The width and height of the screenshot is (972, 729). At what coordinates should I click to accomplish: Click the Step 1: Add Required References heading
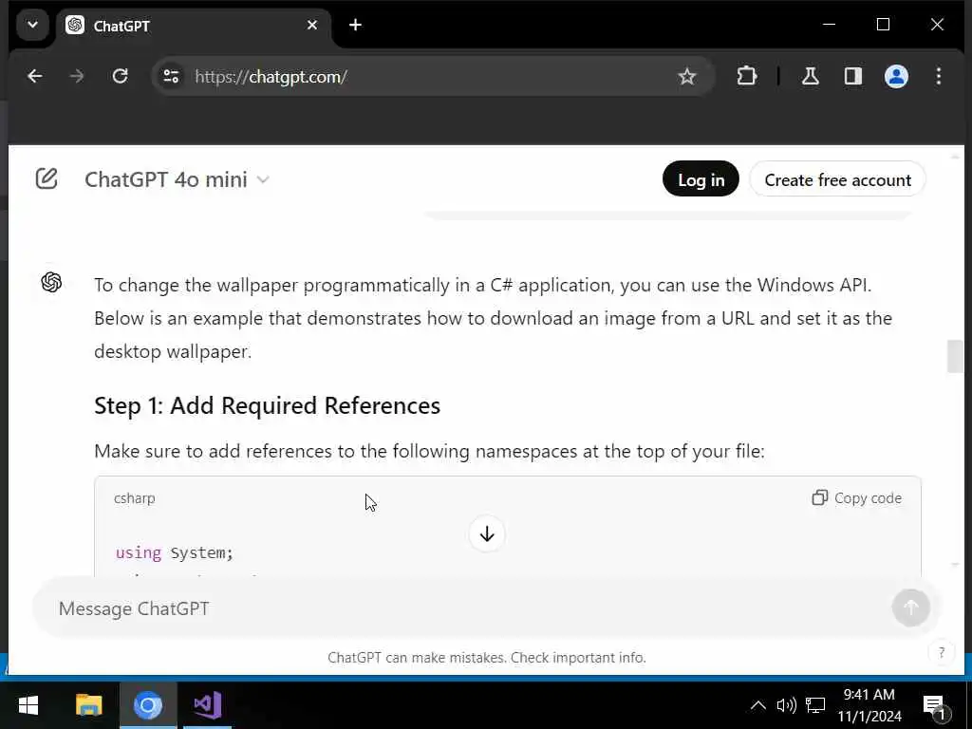pyautogui.click(x=267, y=405)
